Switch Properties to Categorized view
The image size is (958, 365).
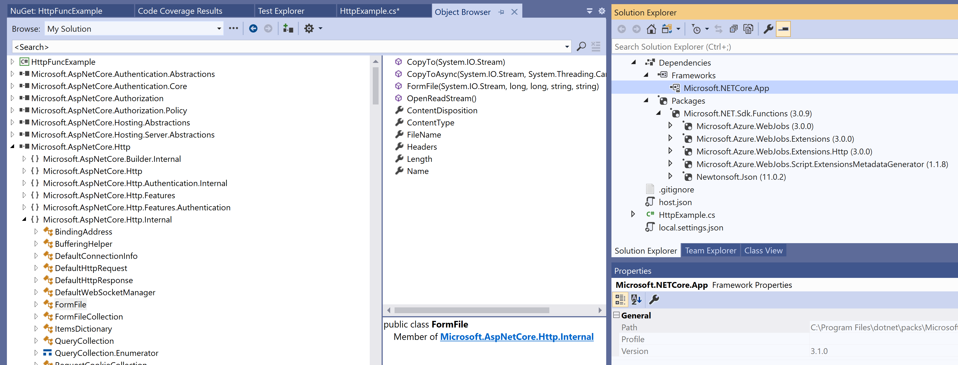click(620, 300)
